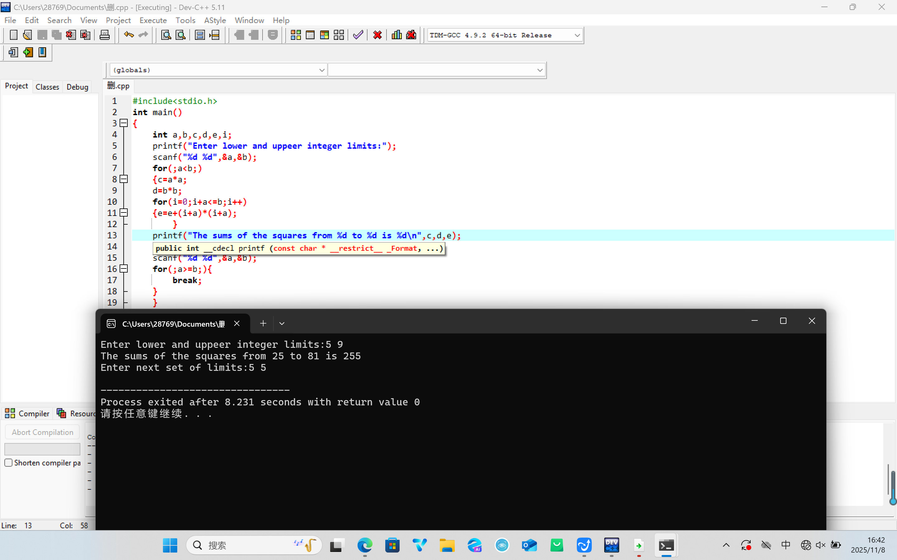Image resolution: width=897 pixels, height=560 pixels.
Task: Open the terminal new tab dropdown chevron
Action: pos(282,324)
